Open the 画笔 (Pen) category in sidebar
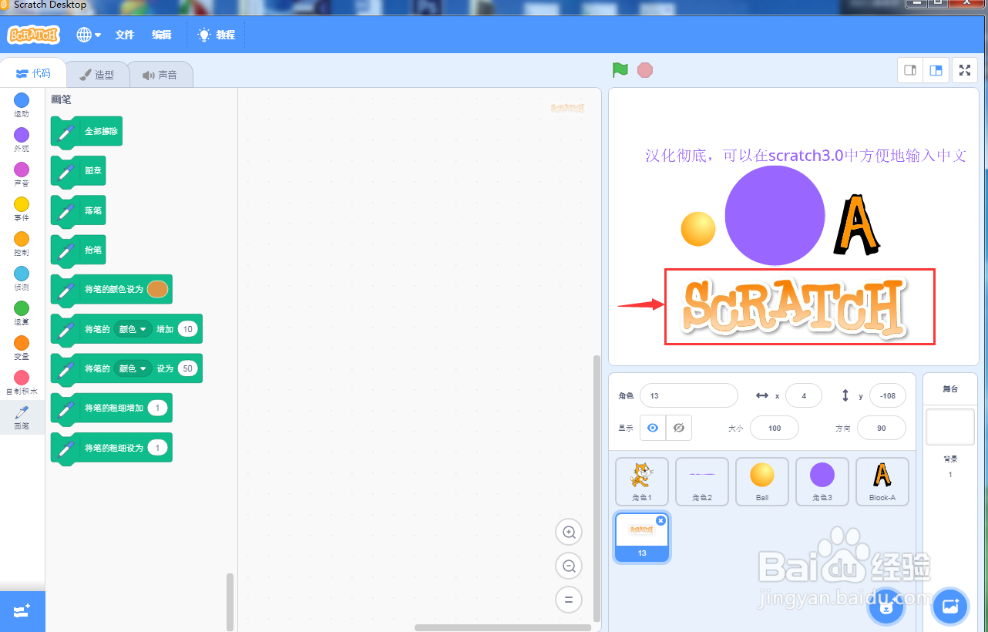 coord(21,416)
